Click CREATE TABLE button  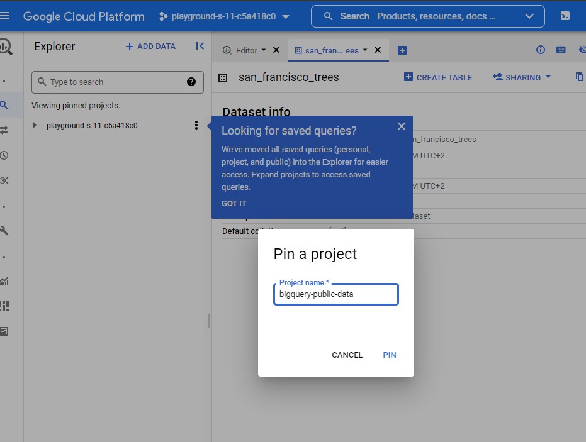[x=438, y=77]
